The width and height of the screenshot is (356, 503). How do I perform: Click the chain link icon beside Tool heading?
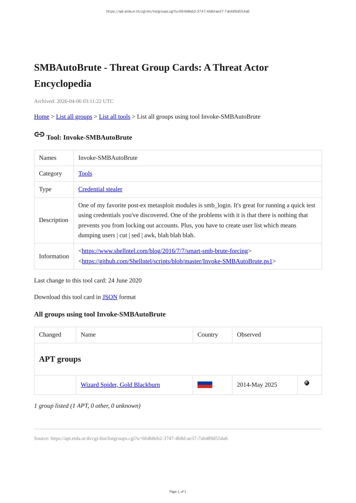[x=39, y=134]
